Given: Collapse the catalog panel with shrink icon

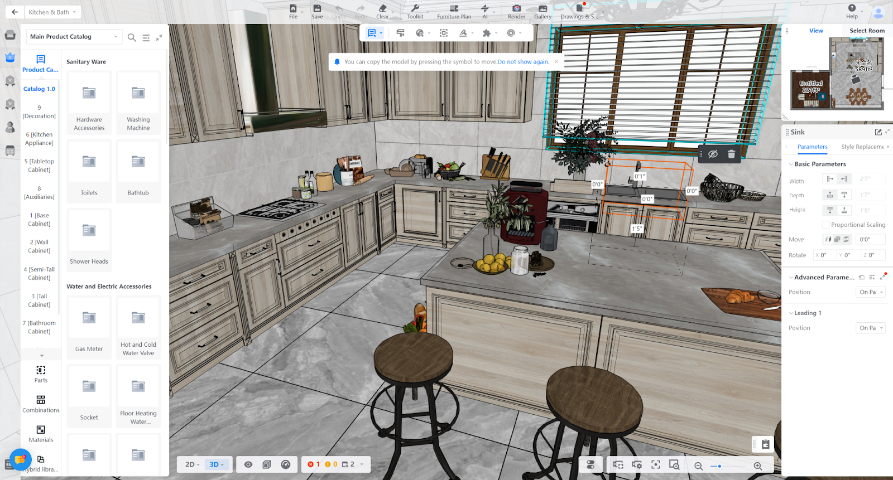Looking at the screenshot, I should [159, 37].
